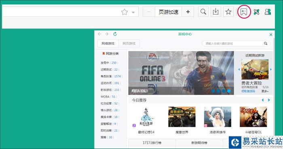The width and height of the screenshot is (283, 149).
Task: Click the 勇者大冒险 title
Action: coord(251,83)
